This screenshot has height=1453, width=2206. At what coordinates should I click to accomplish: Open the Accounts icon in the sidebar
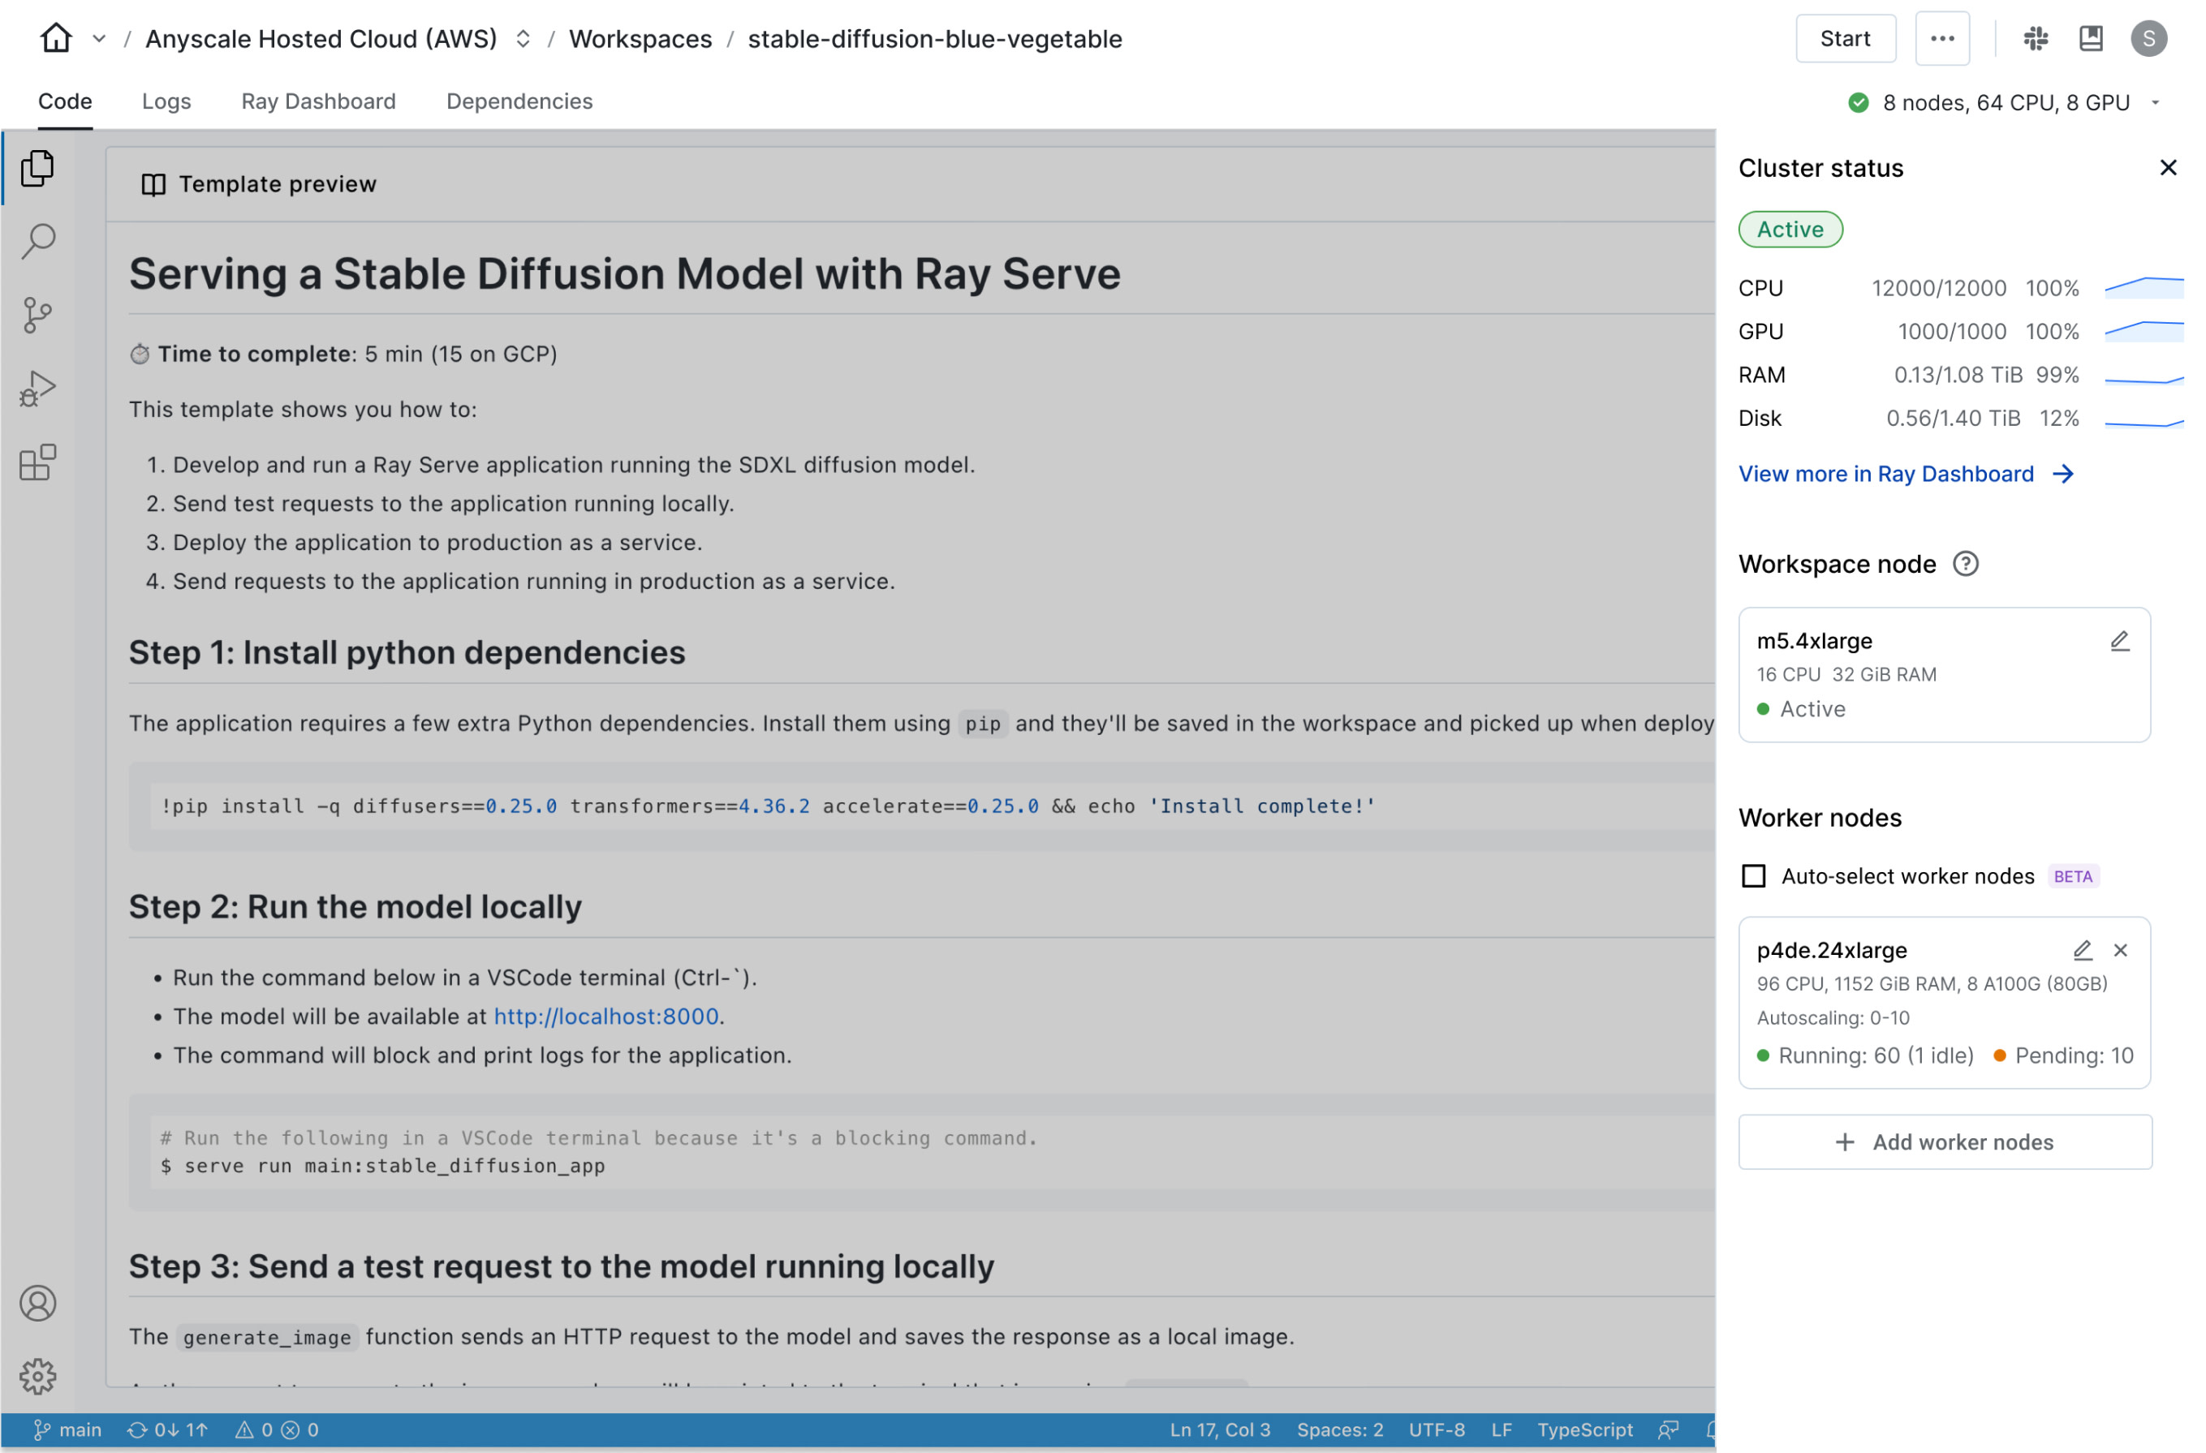click(37, 1303)
